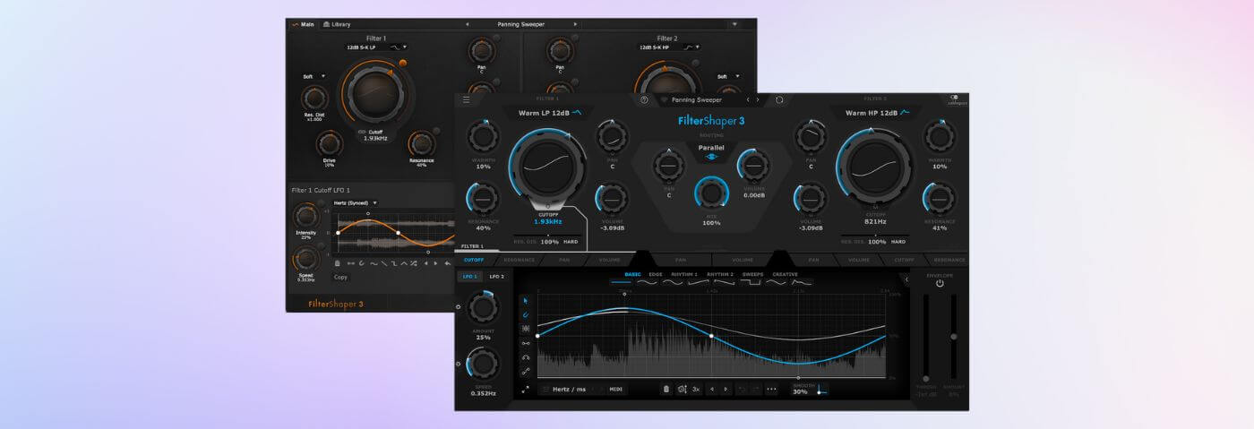Switch to the LFO 1 tab

470,277
